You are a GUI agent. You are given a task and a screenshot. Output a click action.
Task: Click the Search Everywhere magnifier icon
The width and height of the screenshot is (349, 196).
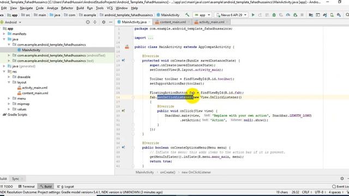coord(347,15)
